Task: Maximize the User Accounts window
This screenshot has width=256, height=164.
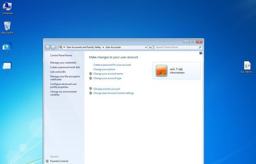Action: tap(193, 42)
